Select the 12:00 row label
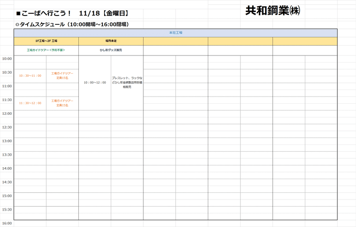The height and width of the screenshot is (227, 356). tap(7, 113)
